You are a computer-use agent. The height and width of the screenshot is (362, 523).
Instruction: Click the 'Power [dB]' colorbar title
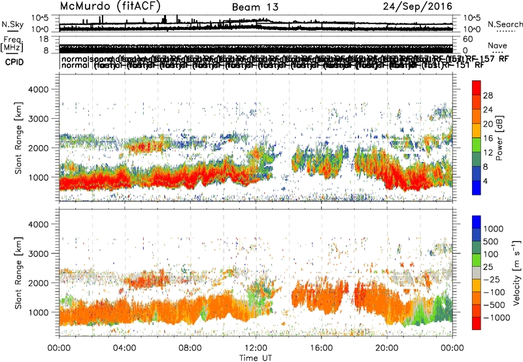pos(499,138)
